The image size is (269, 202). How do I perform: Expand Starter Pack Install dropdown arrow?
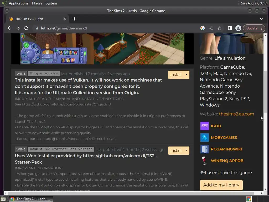187,150
